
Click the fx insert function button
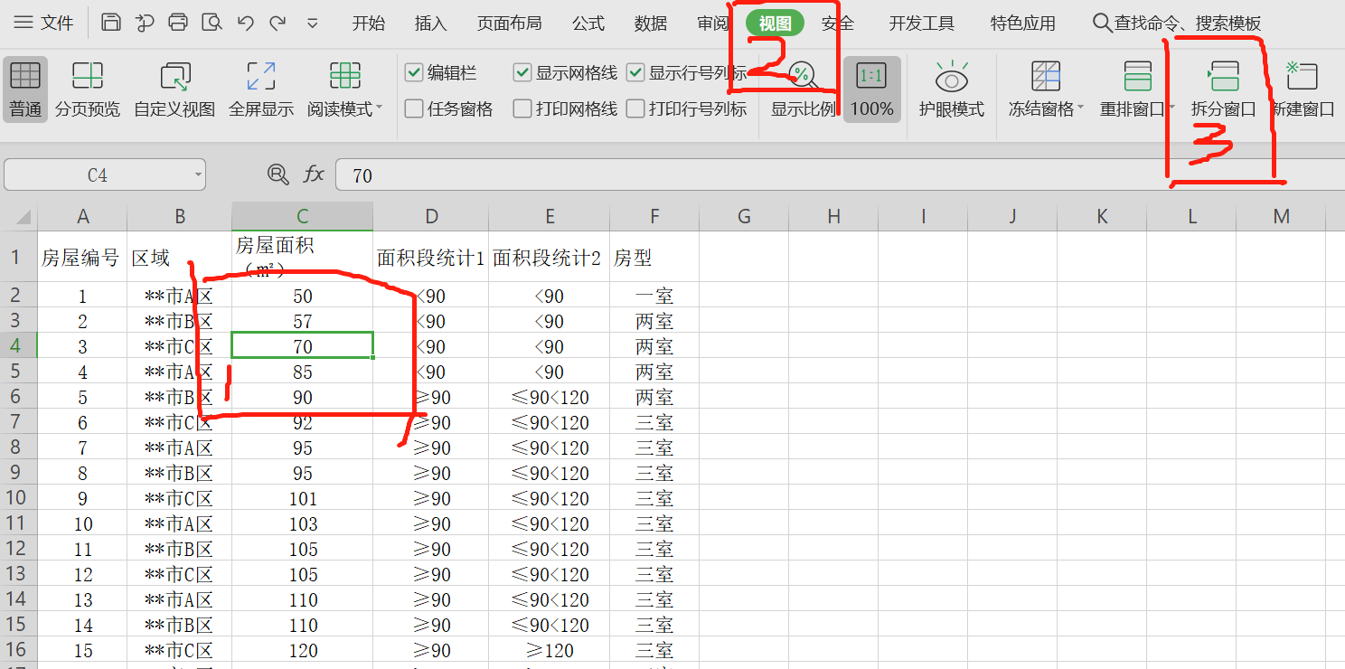coord(314,174)
